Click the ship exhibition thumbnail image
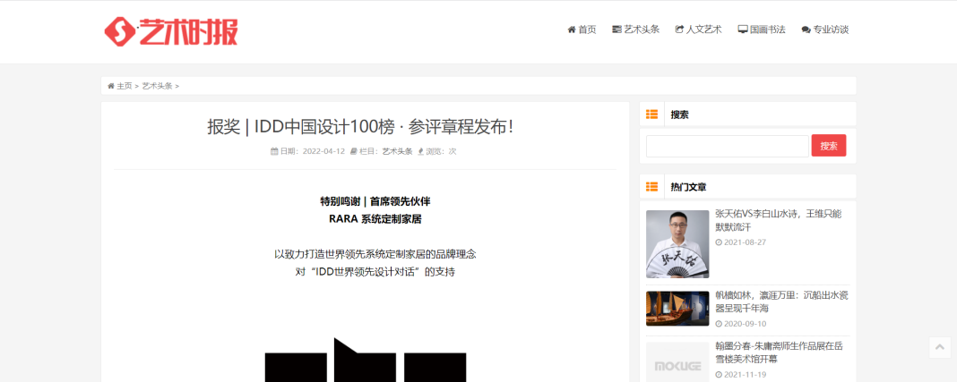 (677, 309)
